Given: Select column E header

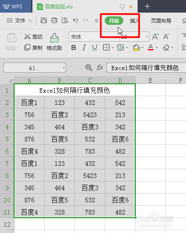Looking at the screenshot, I should (150, 80).
